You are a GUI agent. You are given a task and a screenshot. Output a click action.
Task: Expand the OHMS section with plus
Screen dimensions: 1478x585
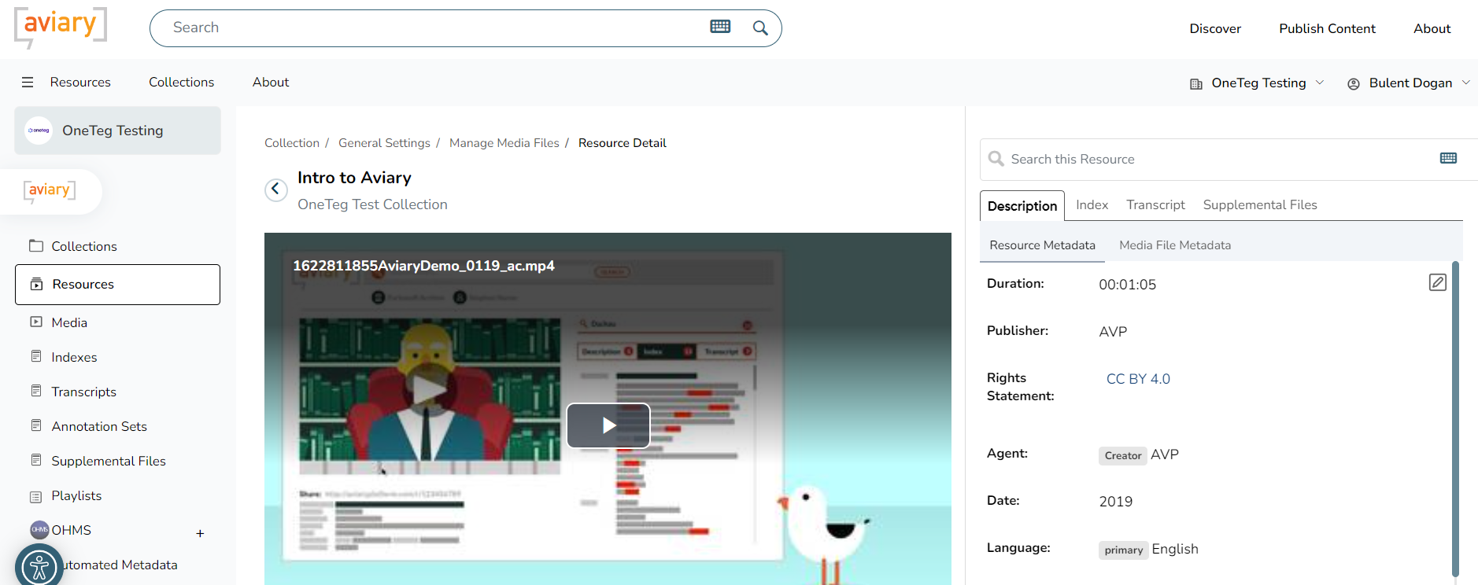pyautogui.click(x=200, y=533)
